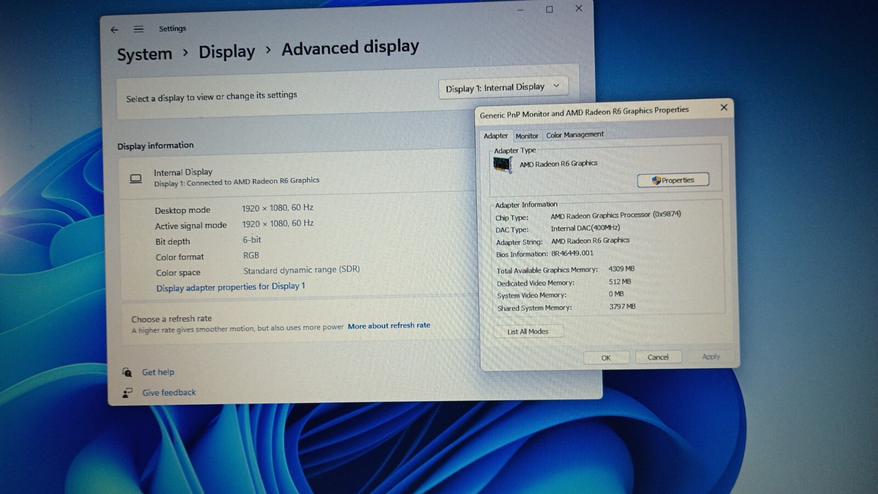878x494 pixels.
Task: Click the Bios Information BR46449.001 value
Action: click(572, 254)
